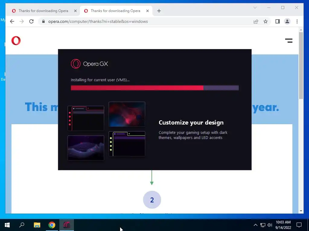The width and height of the screenshot is (309, 231).
Task: Click the Opera GX logo in installer
Action: point(89,64)
